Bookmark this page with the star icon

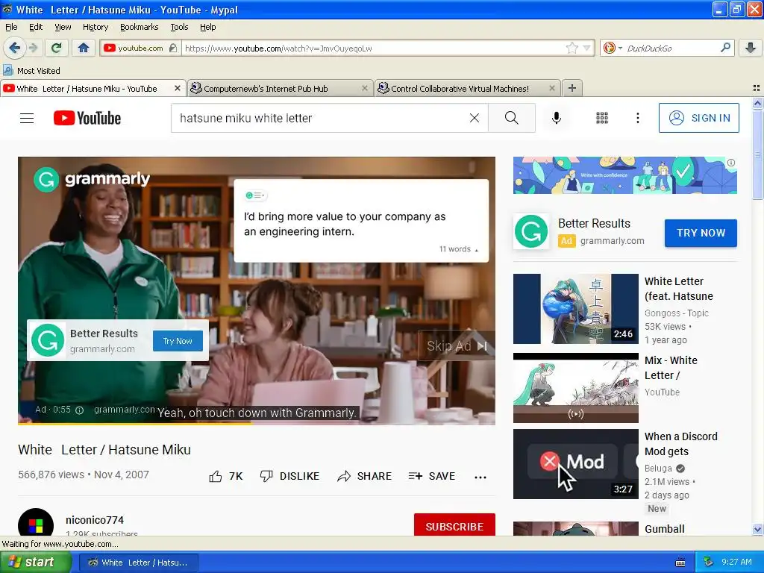click(572, 48)
